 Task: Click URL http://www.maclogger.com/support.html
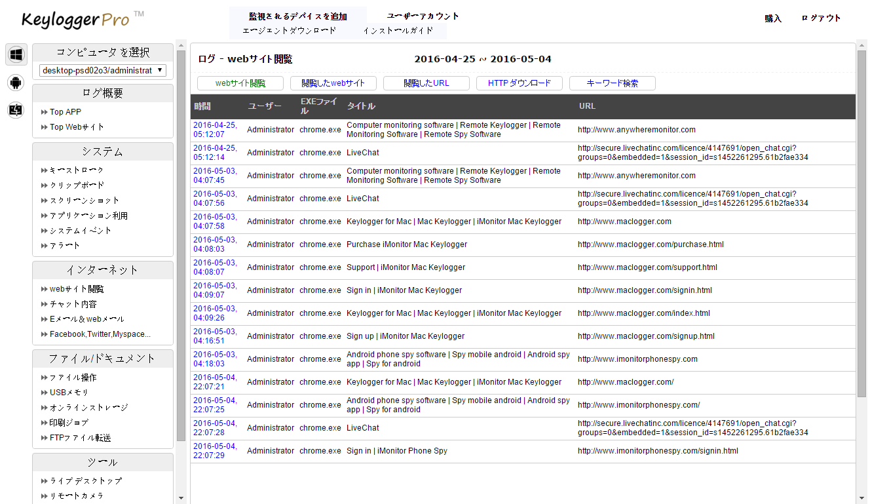(x=647, y=267)
